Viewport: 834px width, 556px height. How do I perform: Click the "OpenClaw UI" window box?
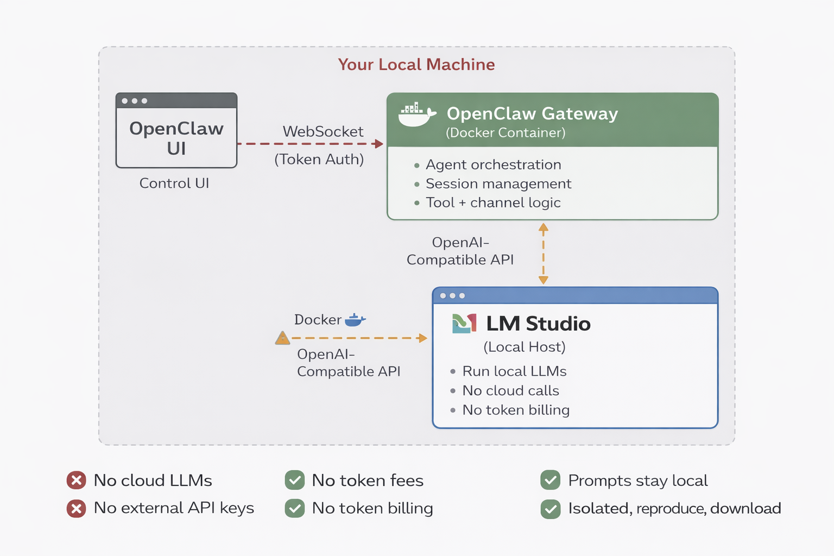click(176, 130)
